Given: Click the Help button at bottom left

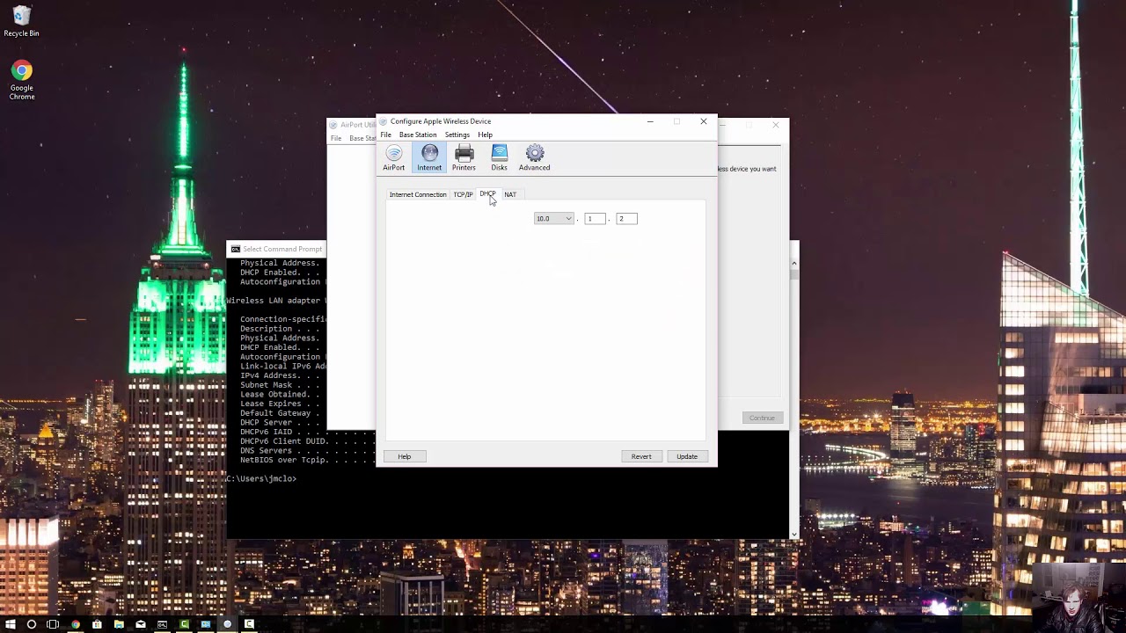Looking at the screenshot, I should coord(404,456).
